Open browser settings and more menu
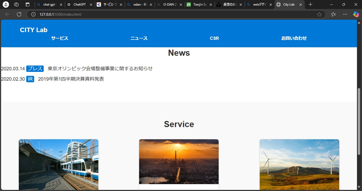Image resolution: width=362 pixels, height=191 pixels. (345, 14)
